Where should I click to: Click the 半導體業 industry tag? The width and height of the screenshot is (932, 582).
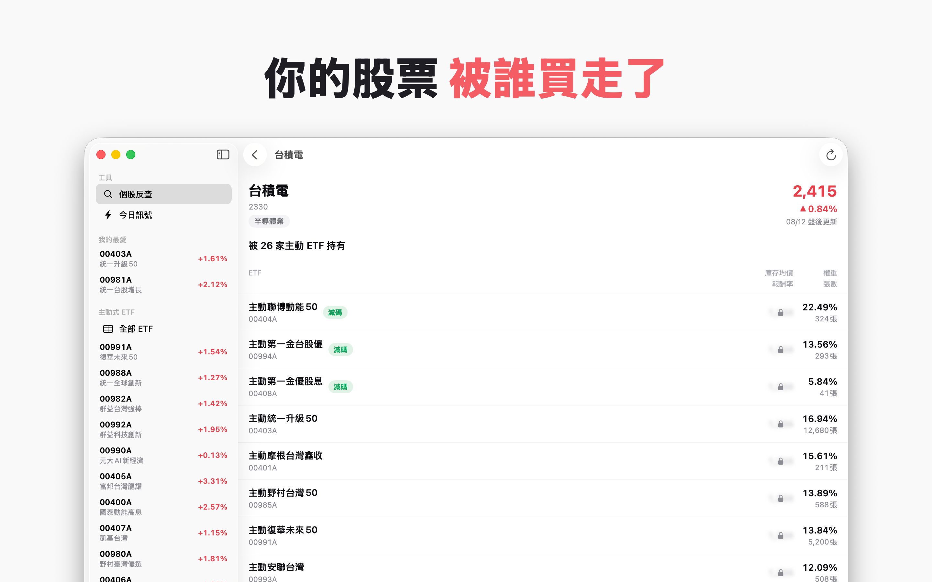pos(269,221)
